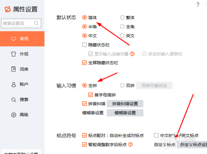Uncheck 全屏隐藏状态栏
Viewport: 207px width, 154px height.
point(84,63)
